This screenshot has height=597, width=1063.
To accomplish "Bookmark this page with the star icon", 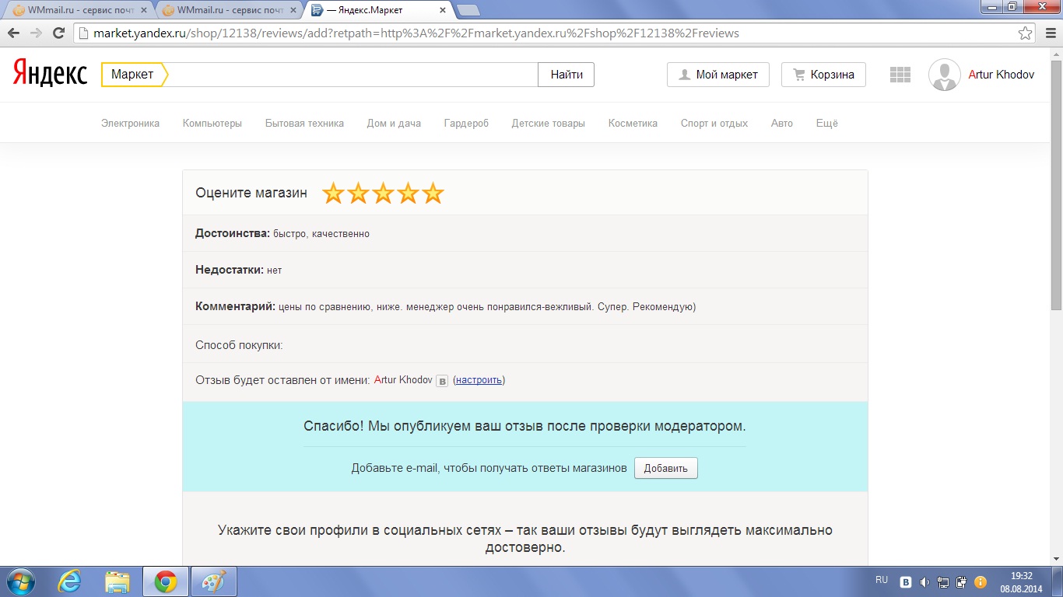I will [x=1026, y=33].
